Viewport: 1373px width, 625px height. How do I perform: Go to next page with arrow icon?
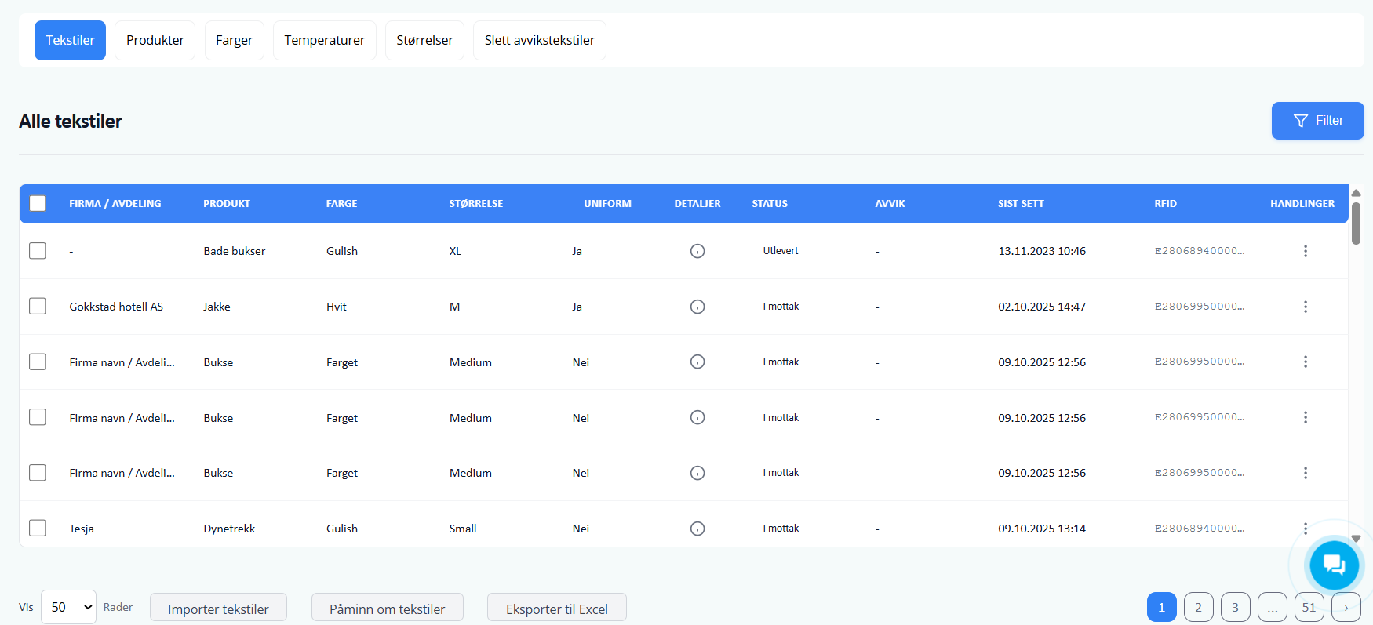tap(1346, 607)
